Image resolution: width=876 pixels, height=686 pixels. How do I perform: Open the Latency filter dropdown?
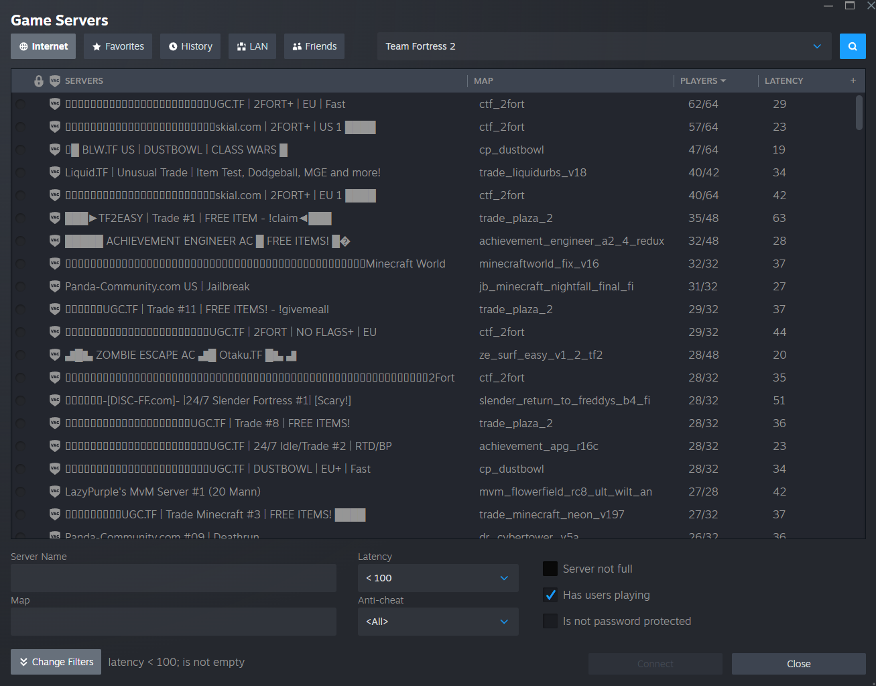[438, 578]
